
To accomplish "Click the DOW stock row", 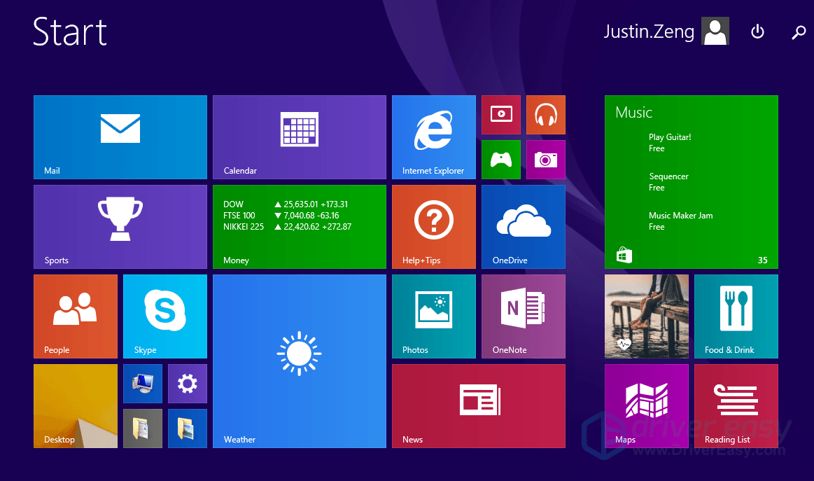I will click(286, 204).
